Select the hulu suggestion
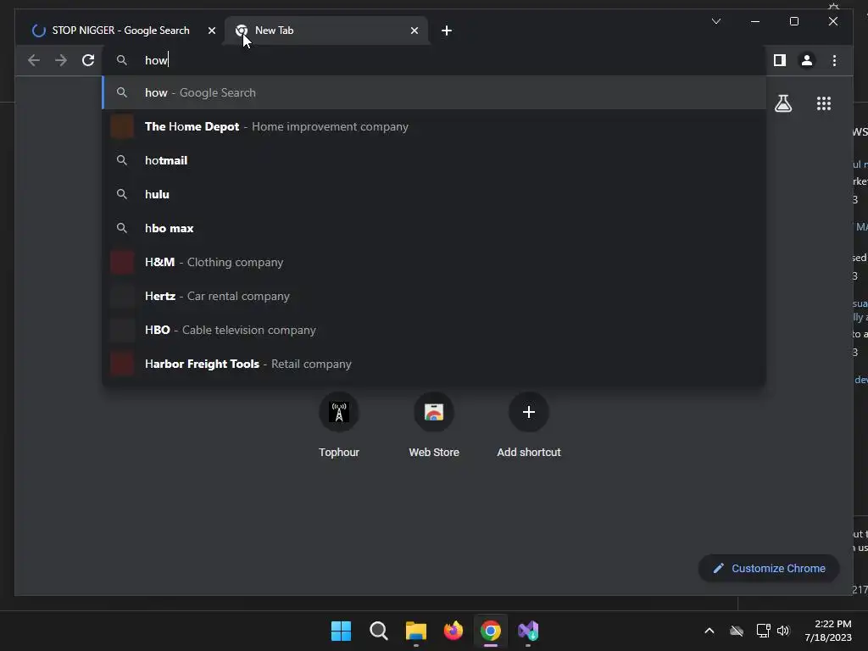868x651 pixels. click(x=434, y=194)
